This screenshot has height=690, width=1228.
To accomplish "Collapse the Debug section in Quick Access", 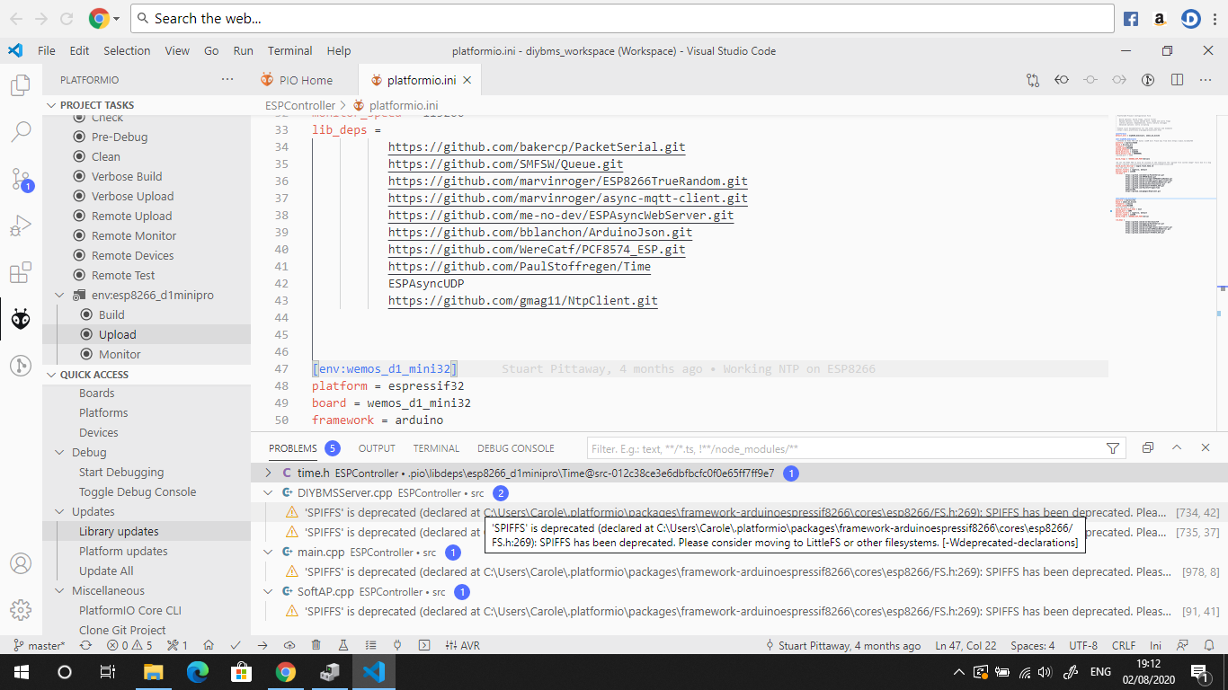I will 59,453.
